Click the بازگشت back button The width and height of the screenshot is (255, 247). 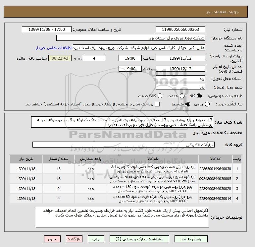click(74, 239)
